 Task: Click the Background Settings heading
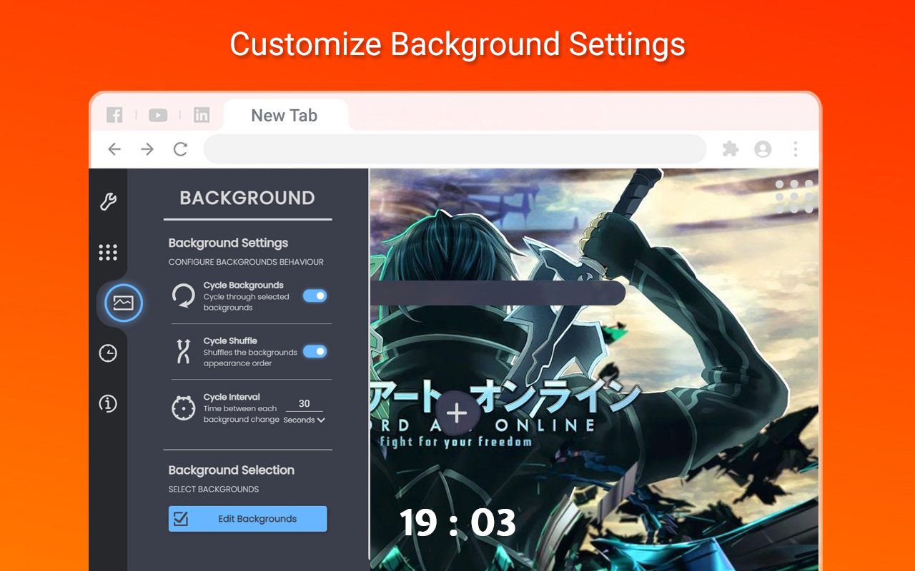point(228,243)
